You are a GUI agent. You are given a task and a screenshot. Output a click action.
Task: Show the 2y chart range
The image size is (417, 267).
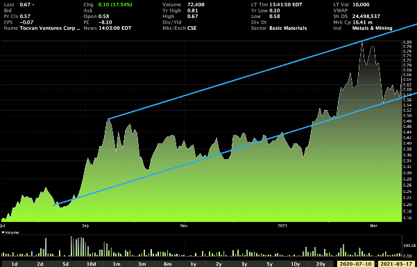coord(219,264)
